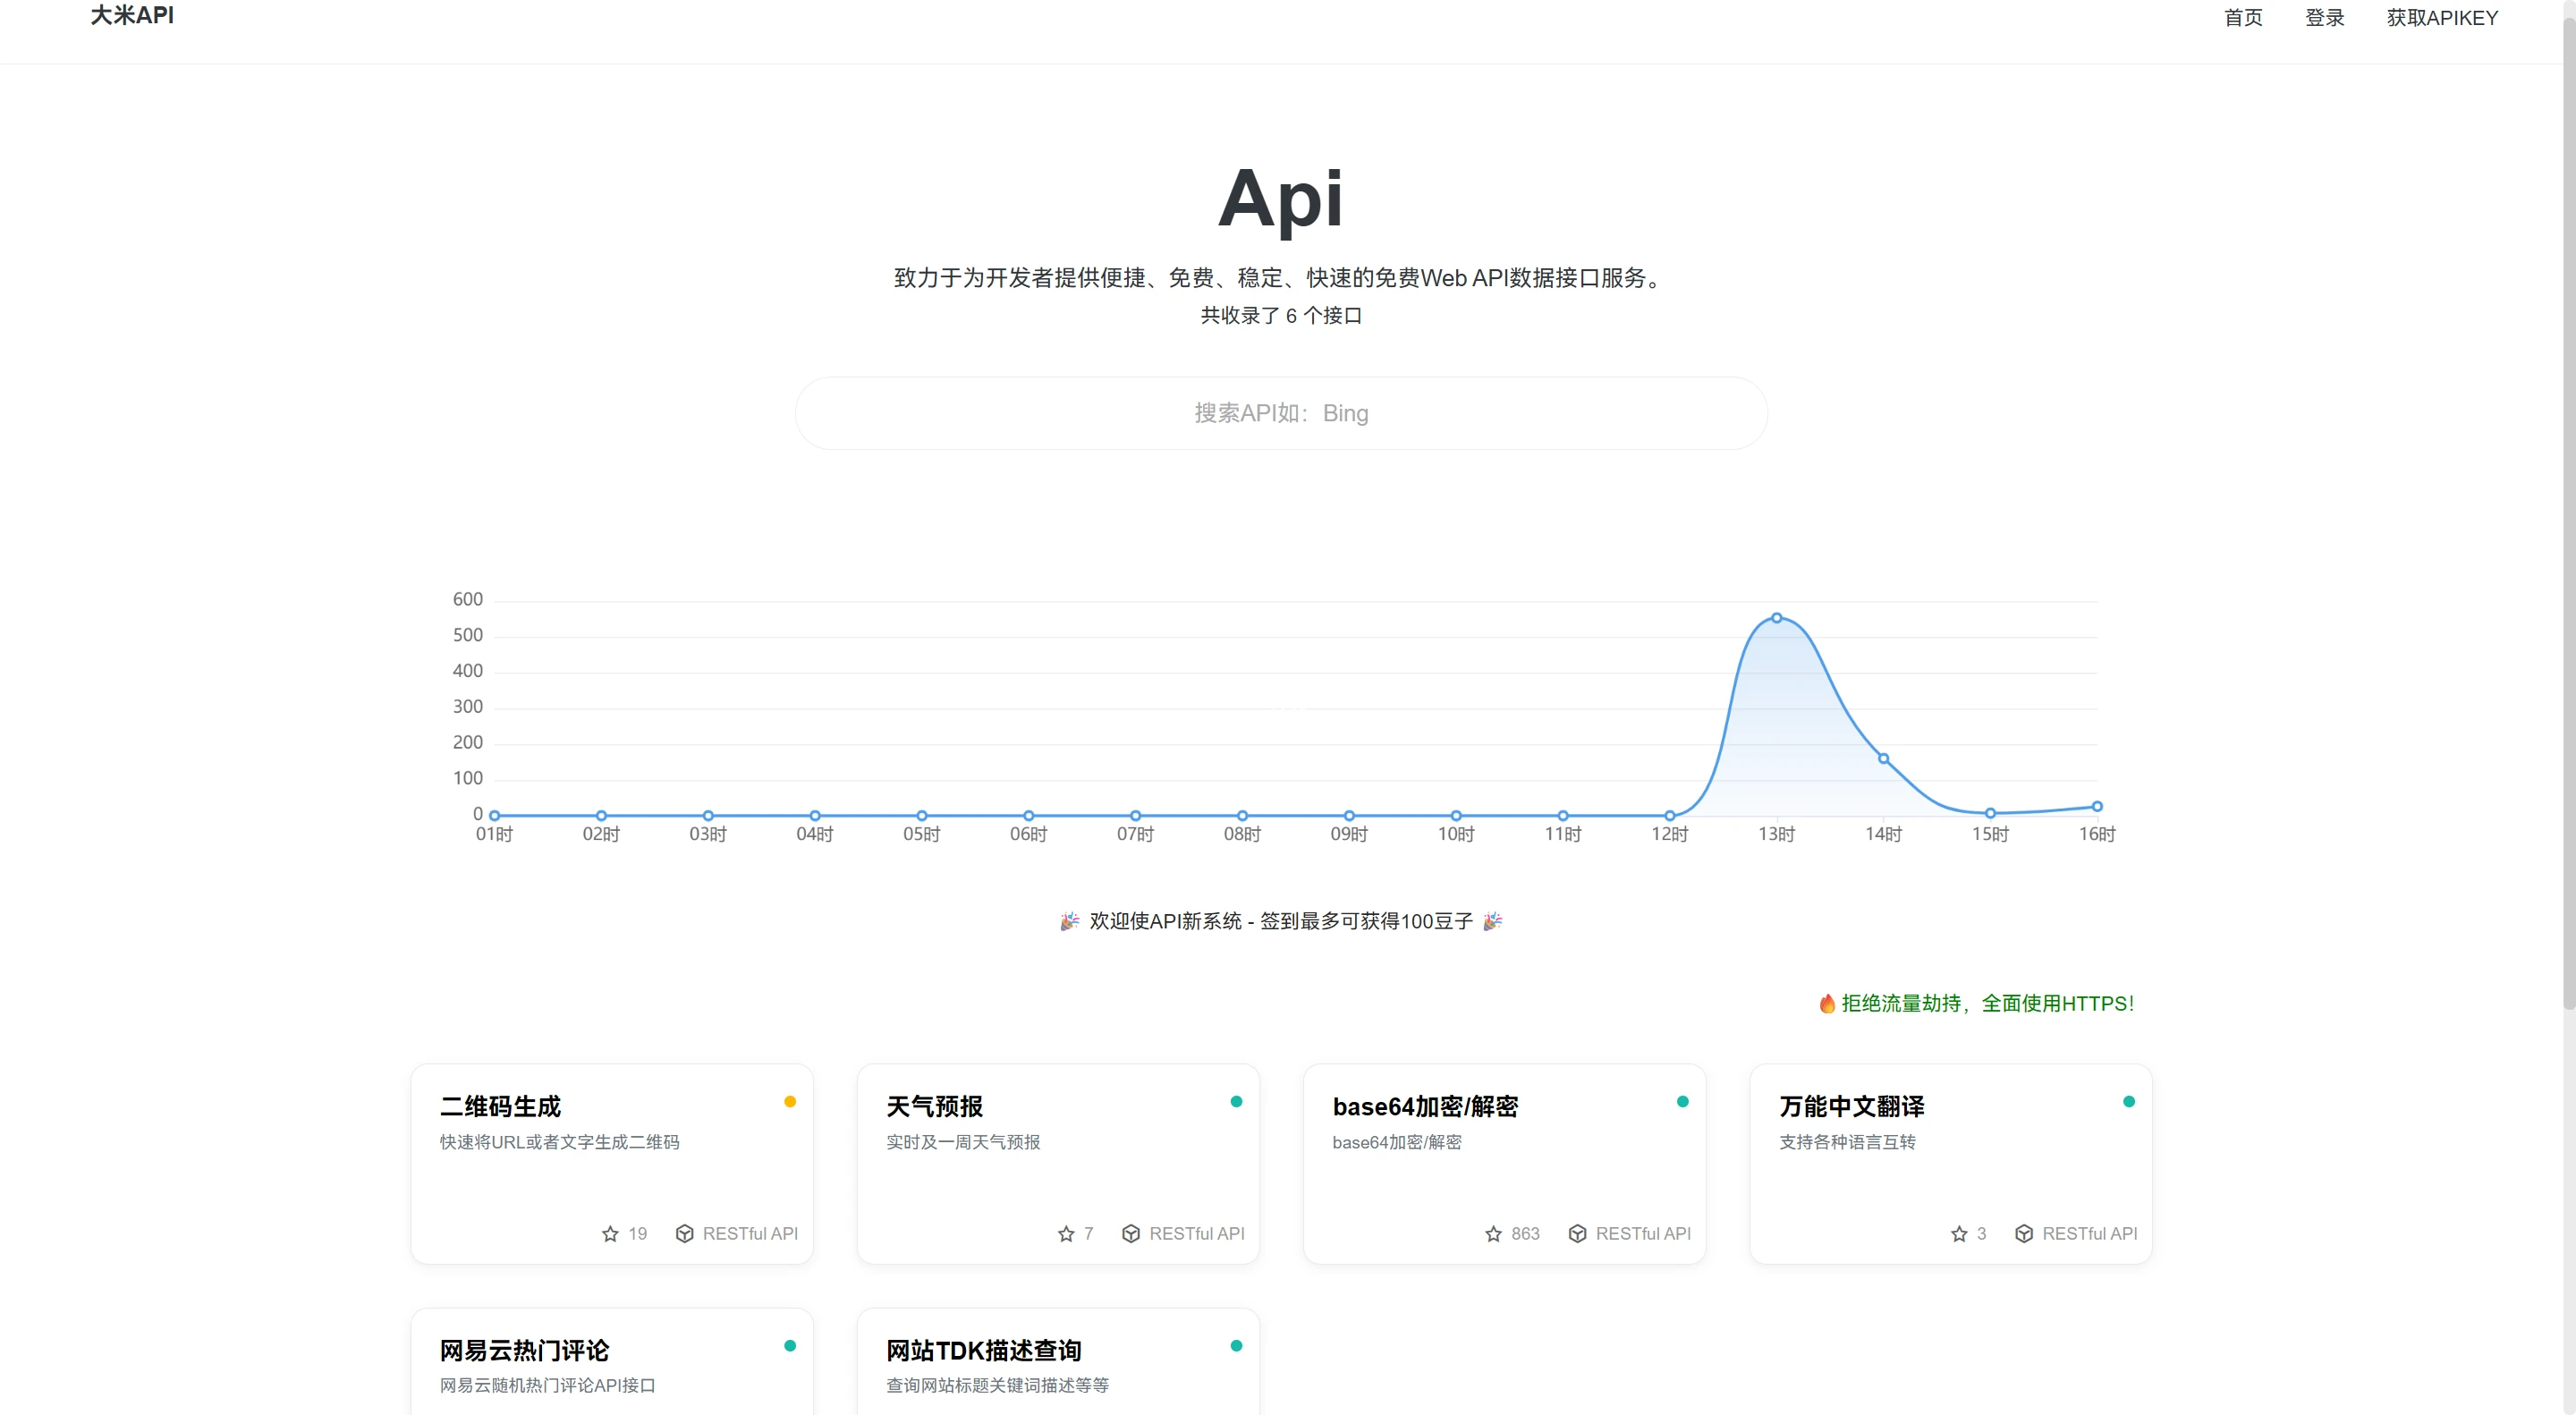Image resolution: width=2576 pixels, height=1415 pixels.
Task: Open the 天气预报 API card
Action: (x=1058, y=1164)
